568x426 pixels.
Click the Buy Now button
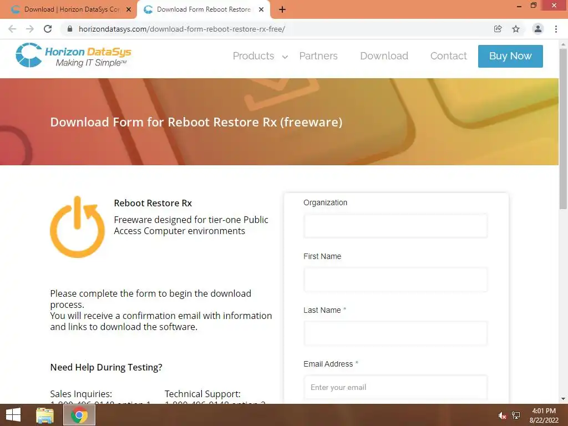[510, 56]
